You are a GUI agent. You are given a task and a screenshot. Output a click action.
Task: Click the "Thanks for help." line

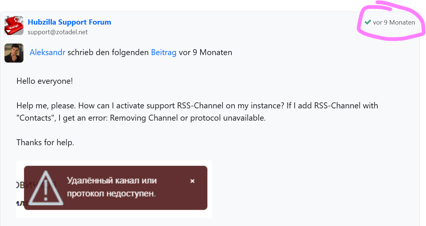pos(45,143)
